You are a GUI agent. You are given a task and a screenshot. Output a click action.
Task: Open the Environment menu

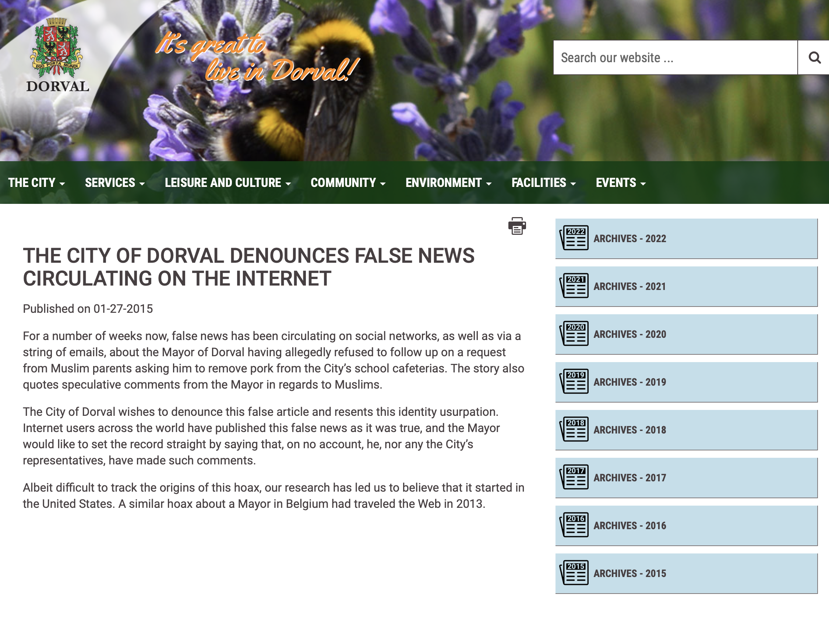449,183
